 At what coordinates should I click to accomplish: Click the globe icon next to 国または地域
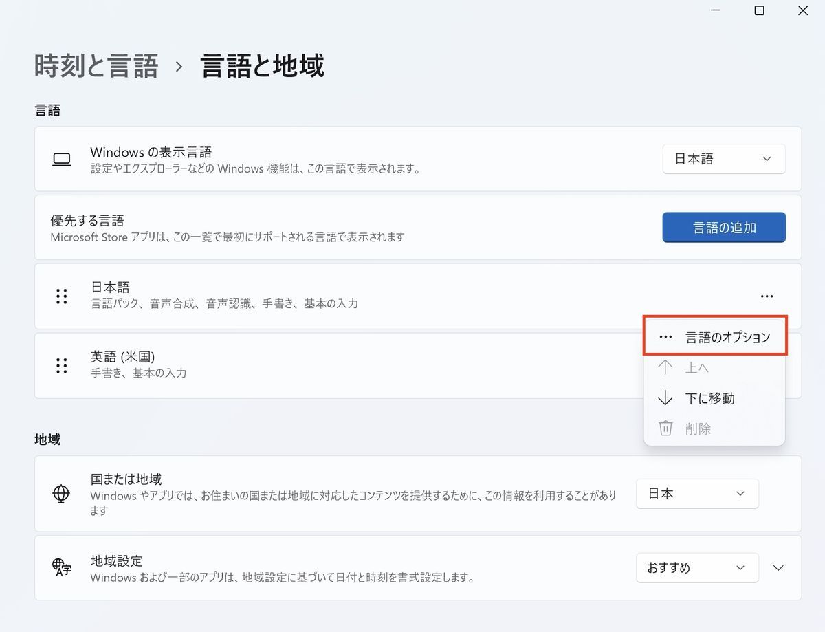[62, 493]
